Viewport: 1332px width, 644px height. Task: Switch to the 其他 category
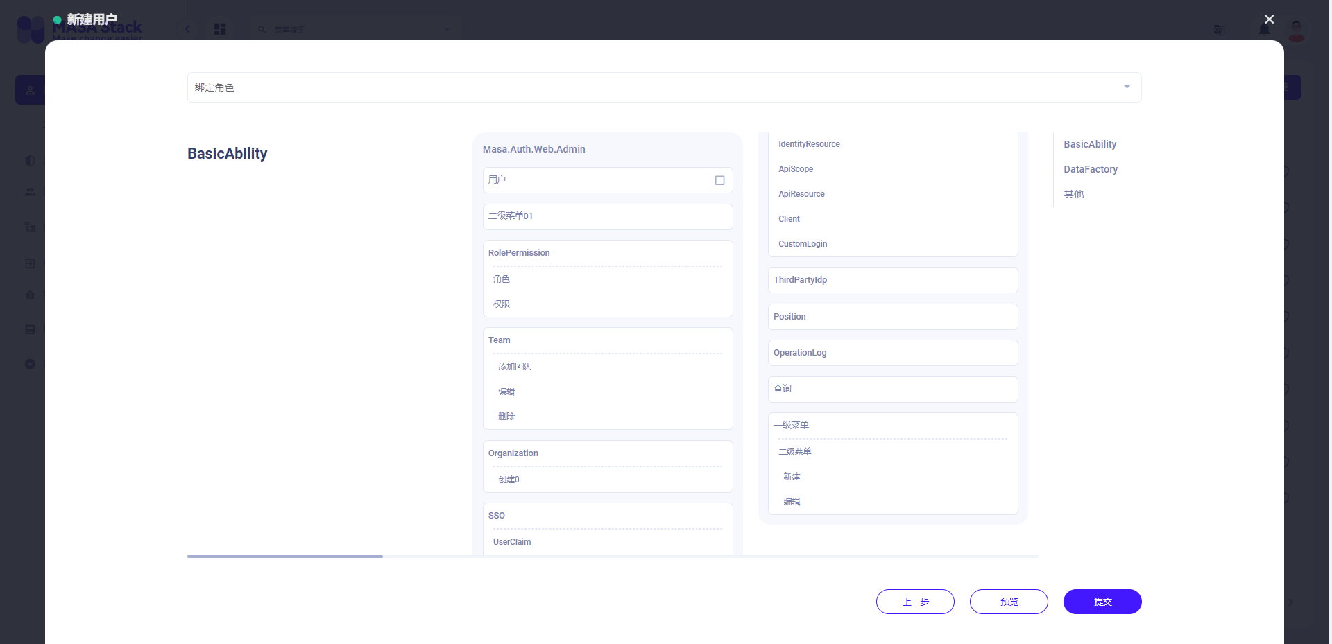[1074, 194]
